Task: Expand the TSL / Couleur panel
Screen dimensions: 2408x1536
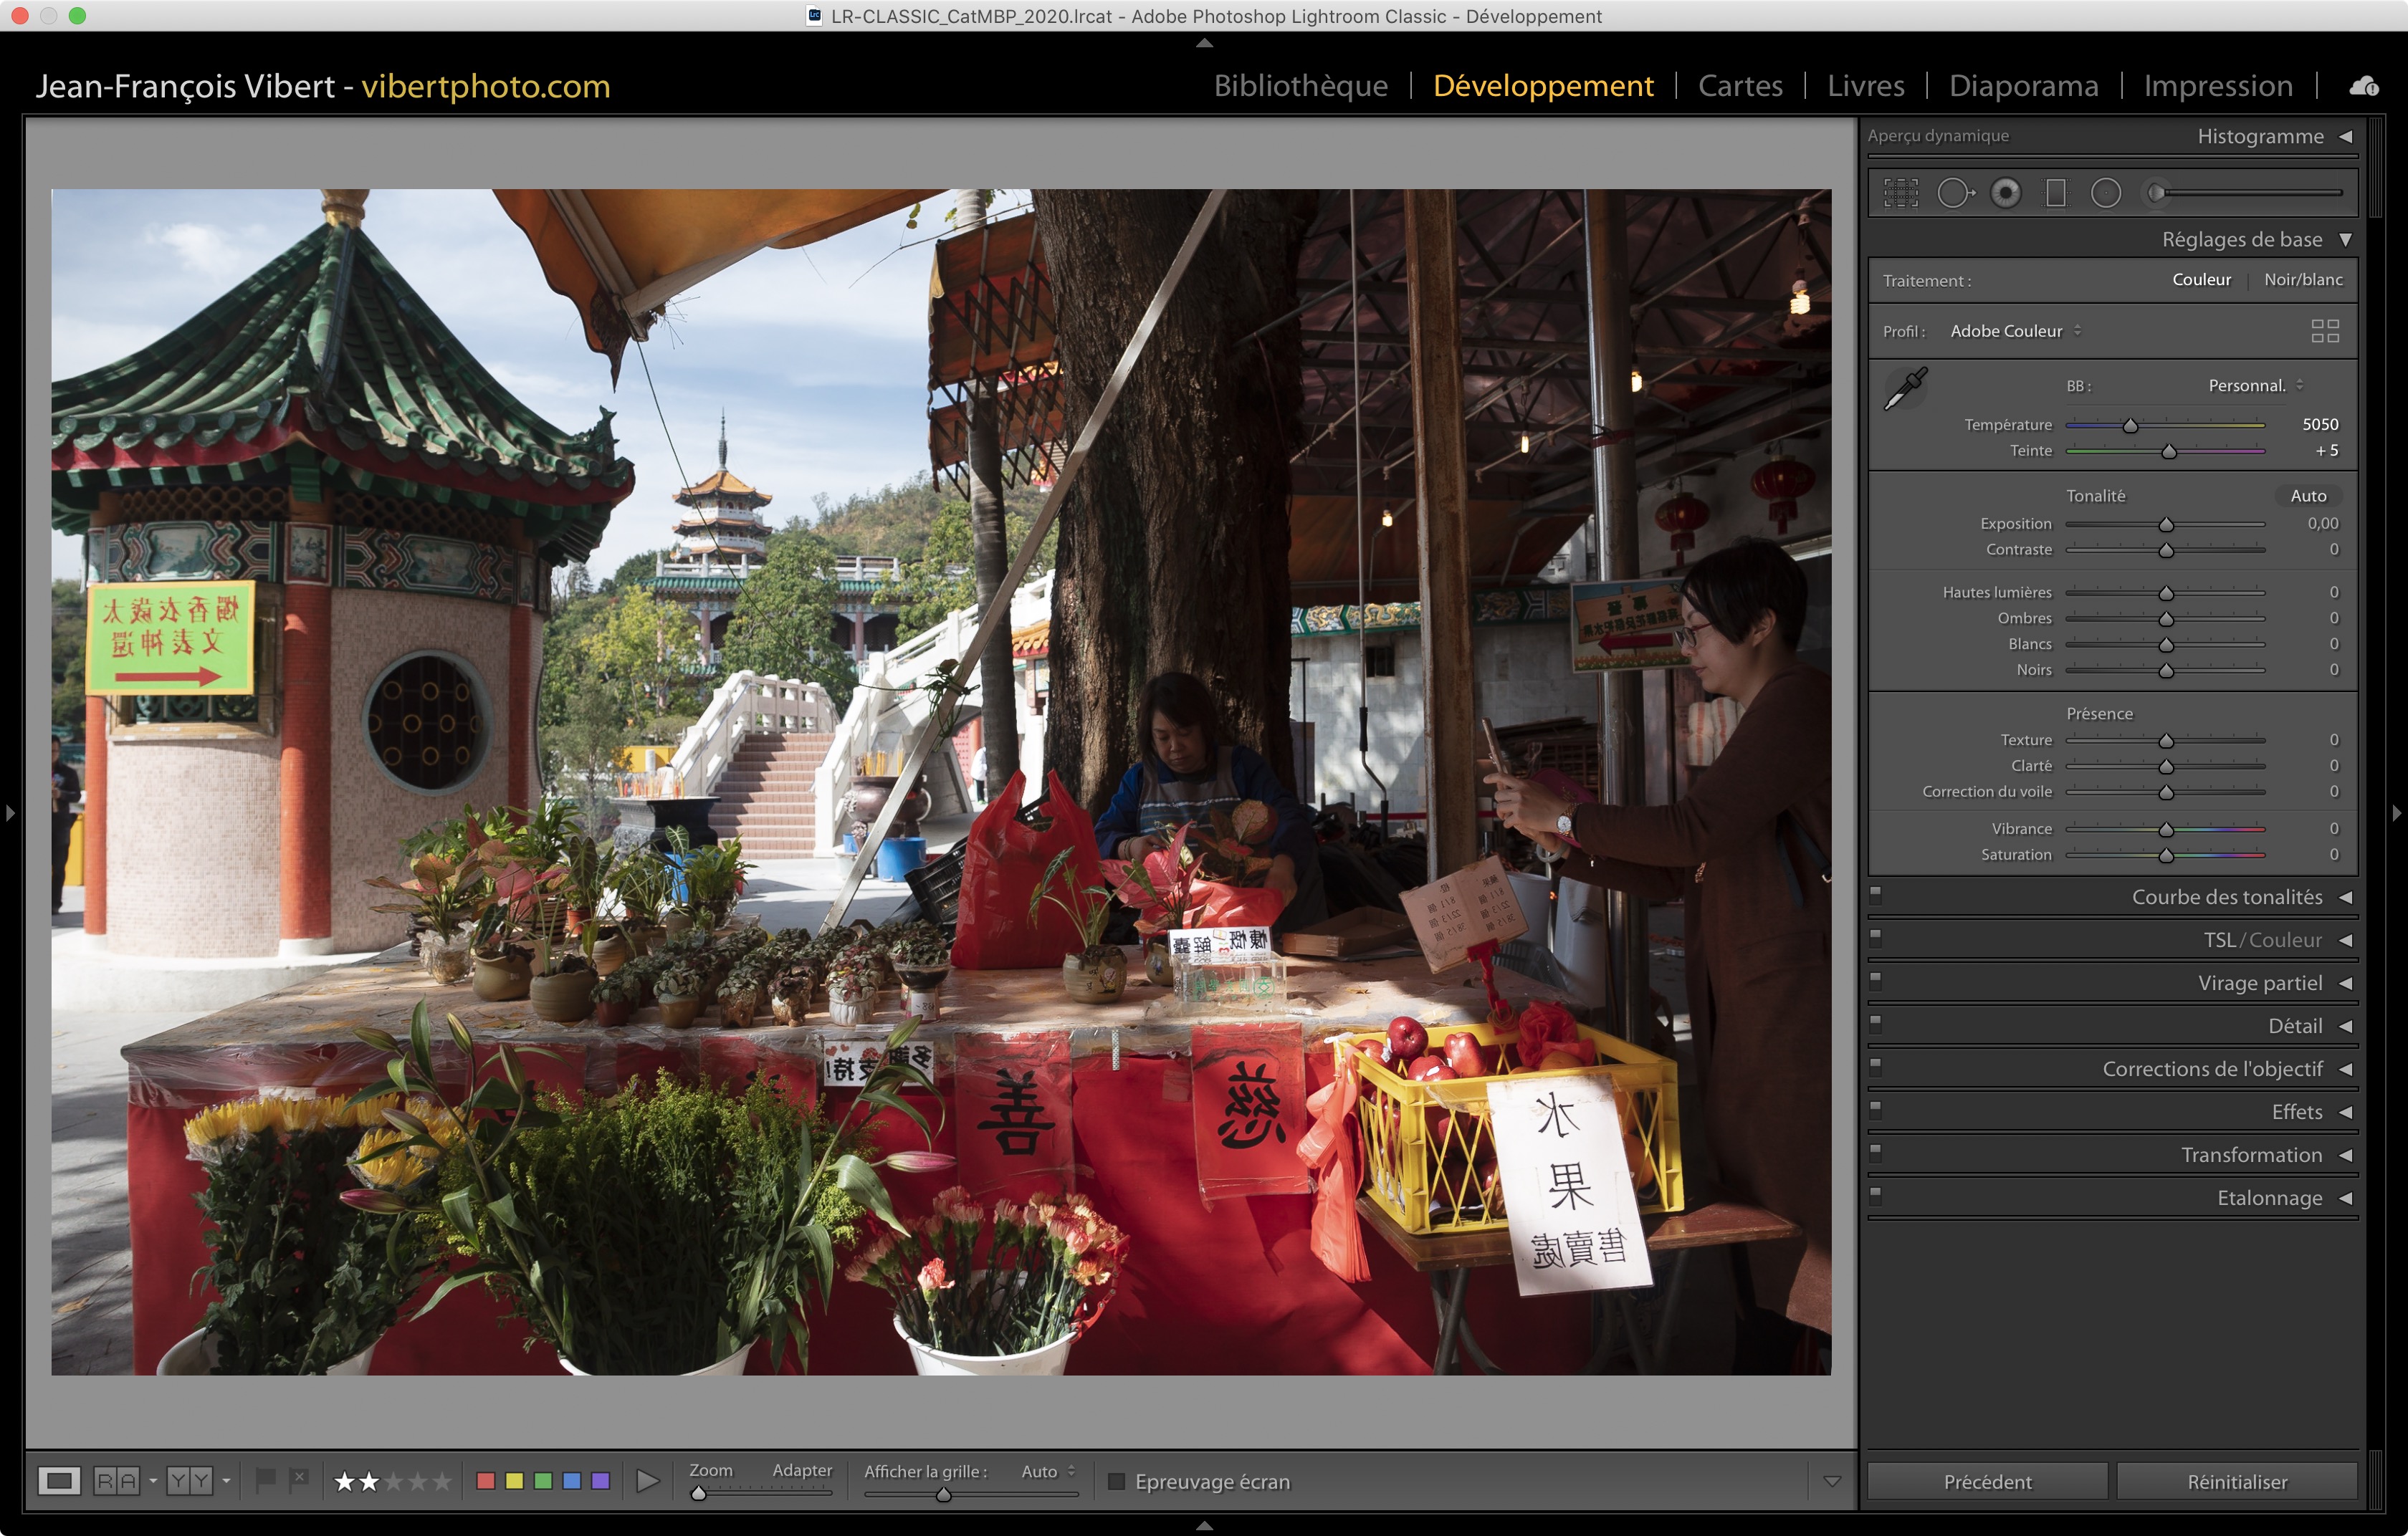Action: click(x=2346, y=941)
